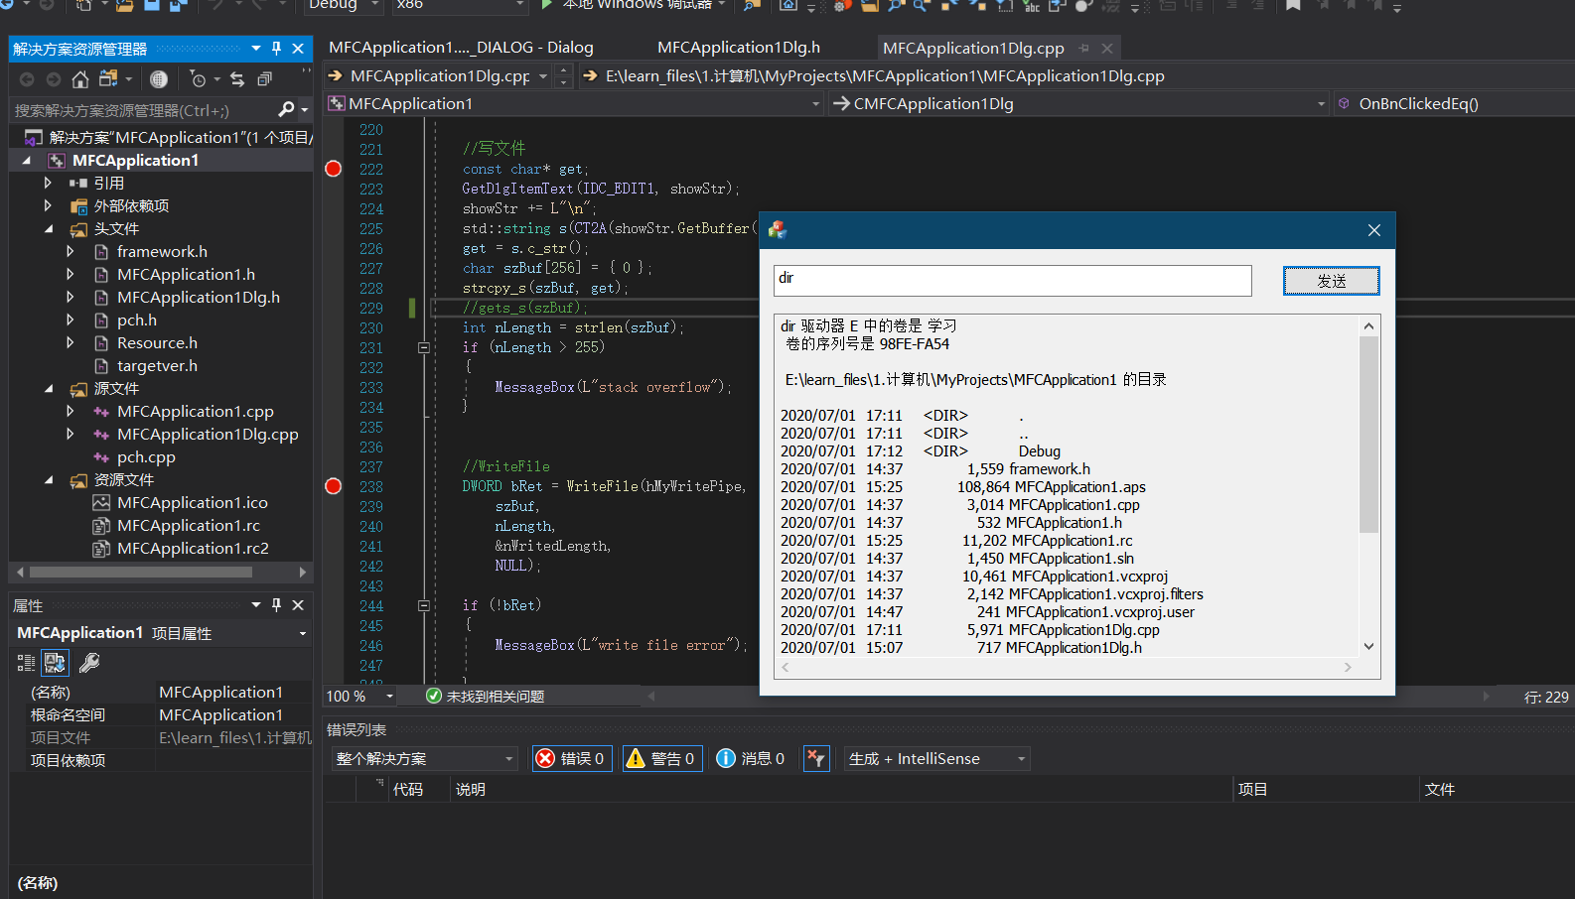Click the Show All Files globe icon

tap(158, 79)
